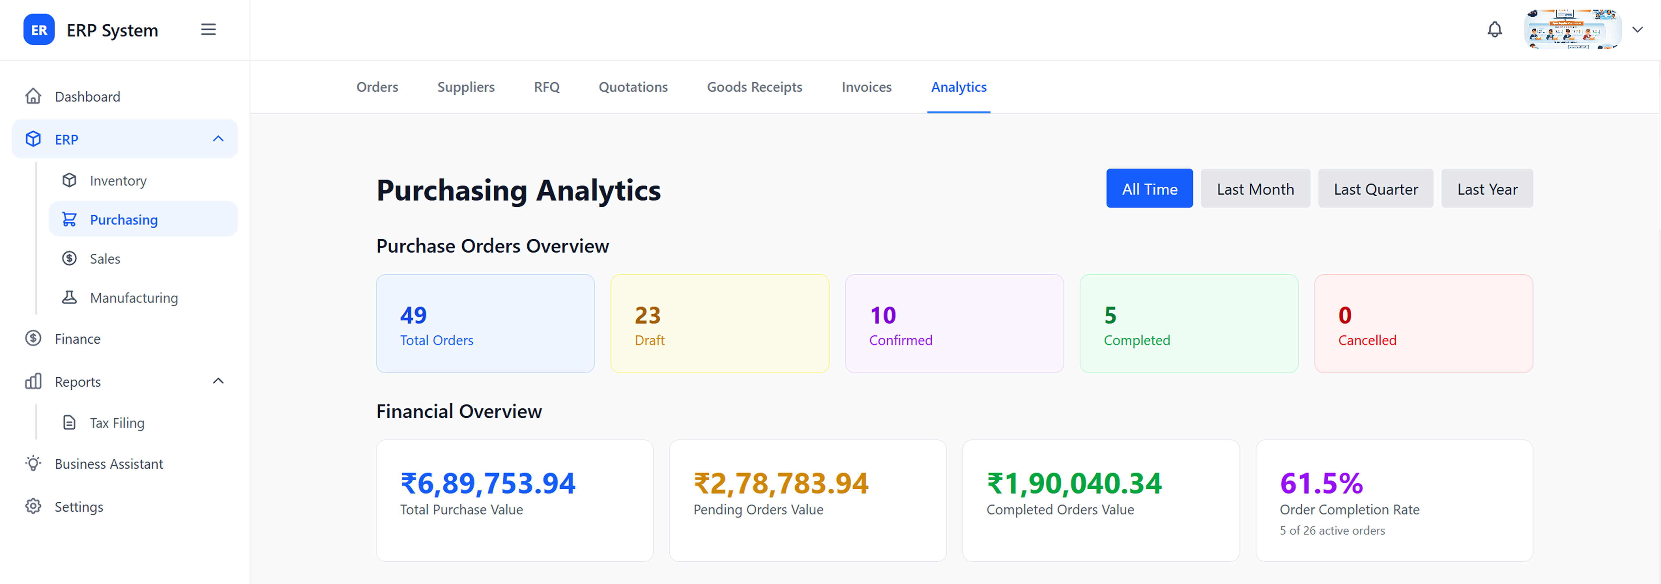This screenshot has width=1661, height=584.
Task: Open Manufacturing via the flask icon
Action: [70, 297]
